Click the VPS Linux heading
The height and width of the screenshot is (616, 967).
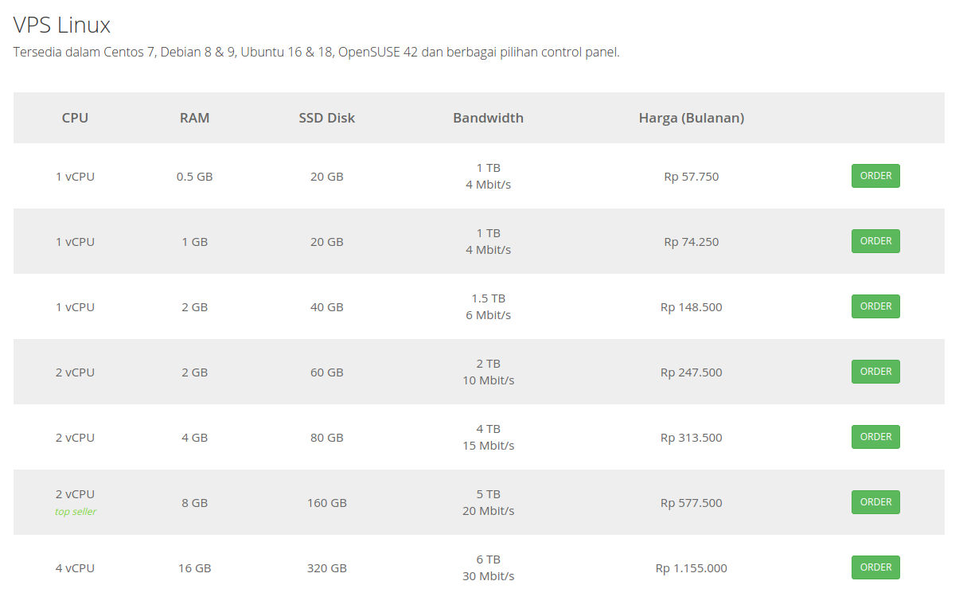click(62, 25)
